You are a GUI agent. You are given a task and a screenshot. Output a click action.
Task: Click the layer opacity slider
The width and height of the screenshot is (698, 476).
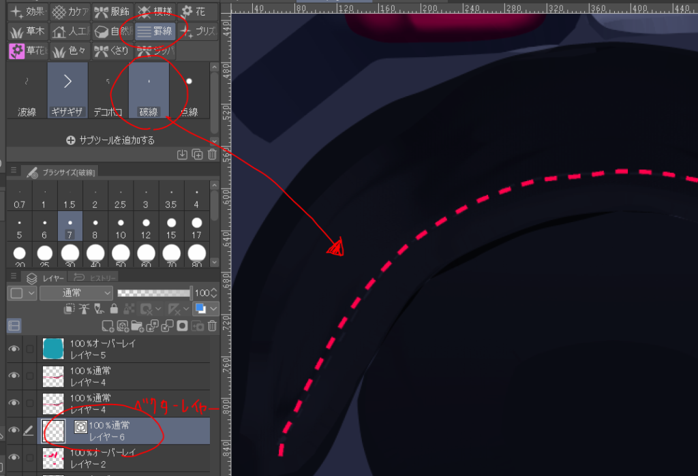pyautogui.click(x=154, y=293)
